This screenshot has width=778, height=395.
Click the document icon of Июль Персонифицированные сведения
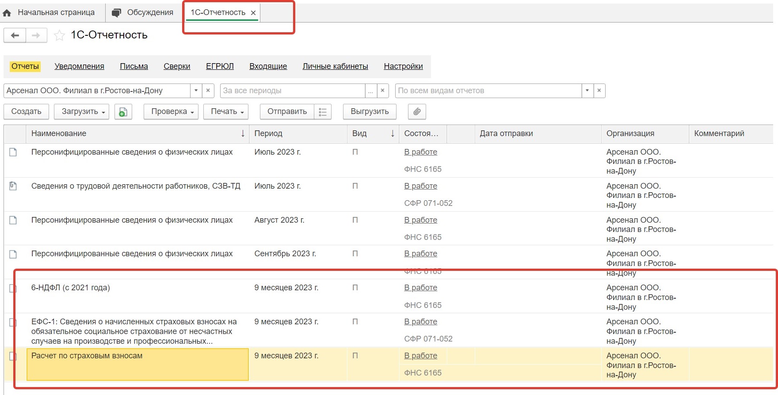click(x=13, y=152)
